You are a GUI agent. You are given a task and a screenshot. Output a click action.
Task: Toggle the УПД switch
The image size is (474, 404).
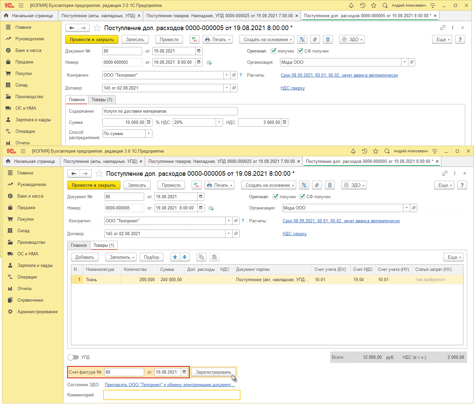point(73,357)
